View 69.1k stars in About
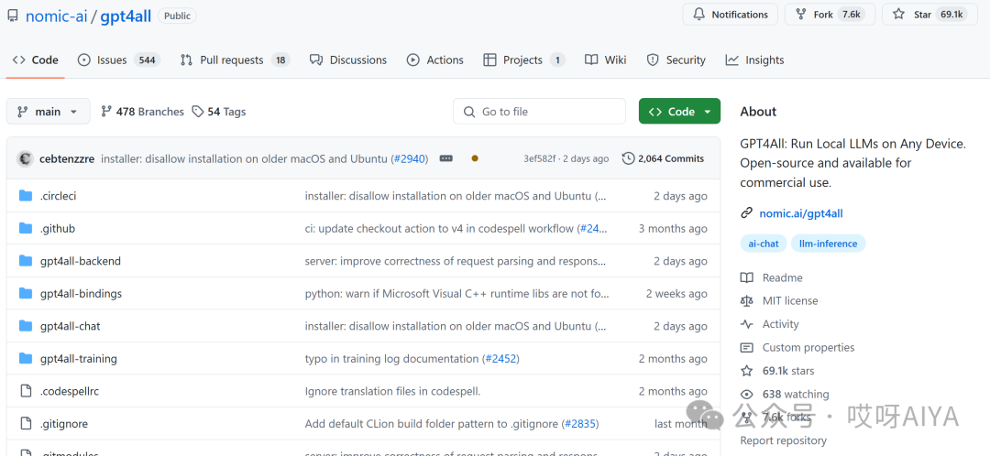Screen dimensions: 990x456 [x=788, y=371]
